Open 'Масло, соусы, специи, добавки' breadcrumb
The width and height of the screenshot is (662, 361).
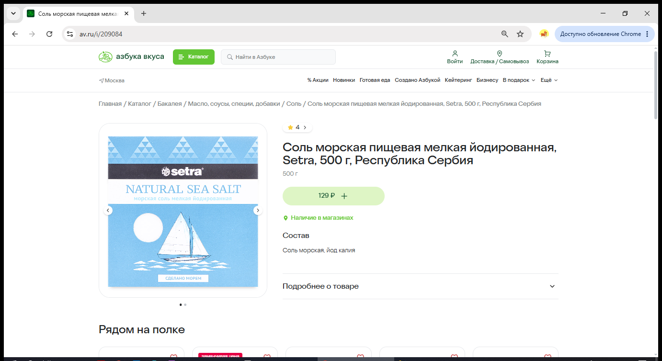pyautogui.click(x=234, y=104)
